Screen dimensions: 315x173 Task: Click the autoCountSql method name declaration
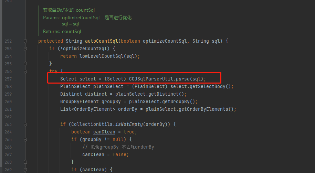point(102,41)
